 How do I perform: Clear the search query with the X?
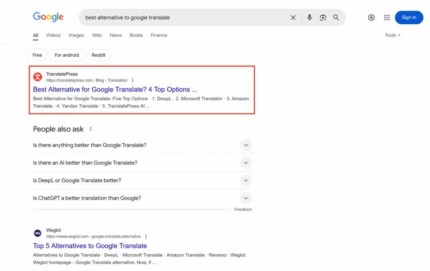click(x=293, y=18)
